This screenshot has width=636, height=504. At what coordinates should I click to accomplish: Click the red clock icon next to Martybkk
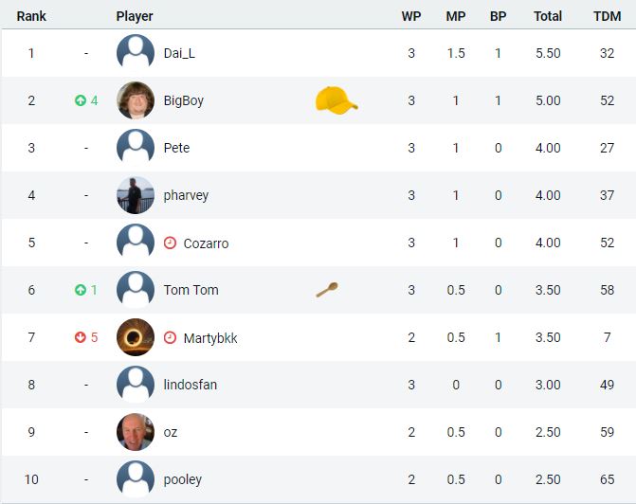pyautogui.click(x=170, y=337)
